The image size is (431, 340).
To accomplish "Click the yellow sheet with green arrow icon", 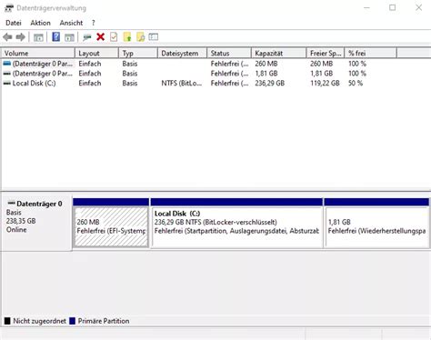I will [127, 37].
